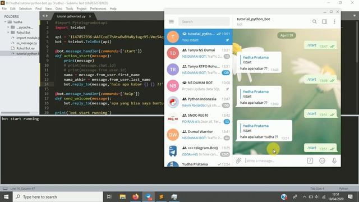Click the Write a message field

click(274, 161)
